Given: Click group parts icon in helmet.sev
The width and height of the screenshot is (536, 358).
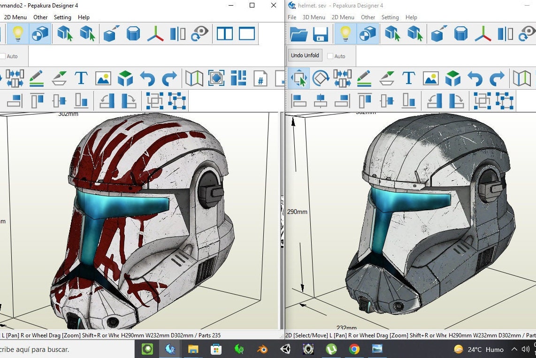Looking at the screenshot, I should (482, 101).
